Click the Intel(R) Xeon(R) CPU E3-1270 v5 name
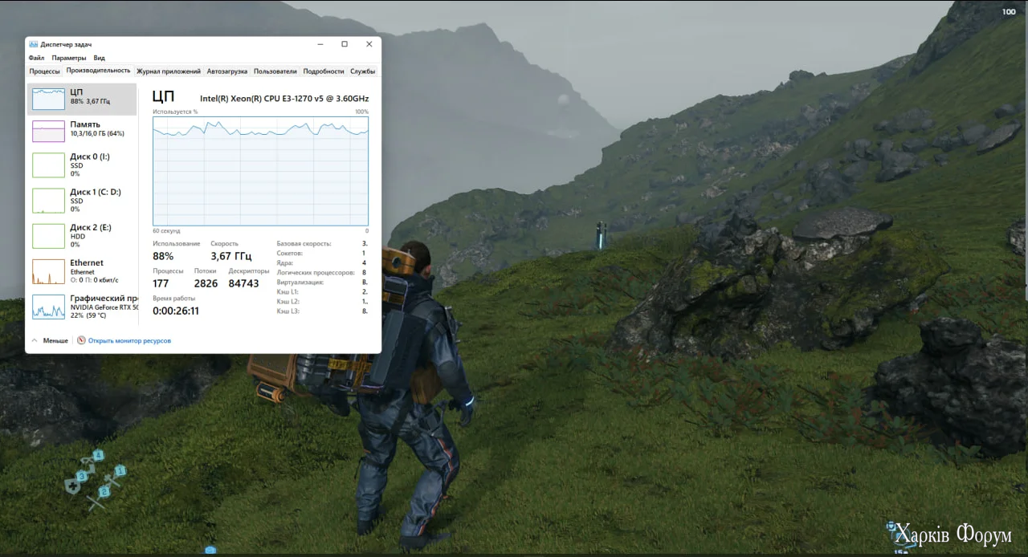Image resolution: width=1028 pixels, height=557 pixels. coord(284,99)
